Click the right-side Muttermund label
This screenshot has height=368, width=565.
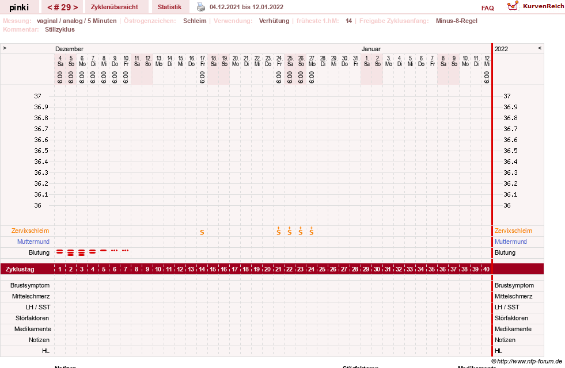click(x=511, y=241)
